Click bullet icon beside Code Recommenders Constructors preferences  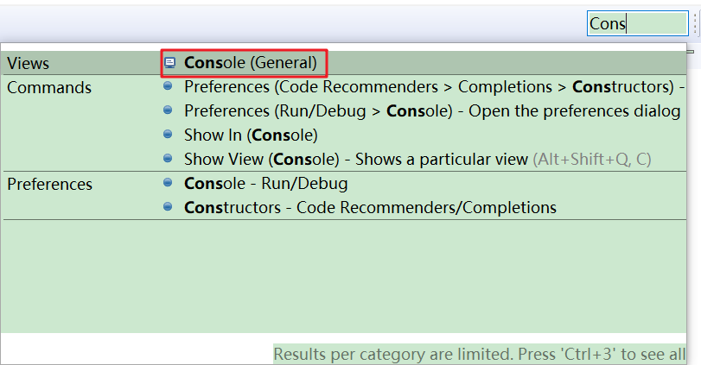tap(168, 86)
